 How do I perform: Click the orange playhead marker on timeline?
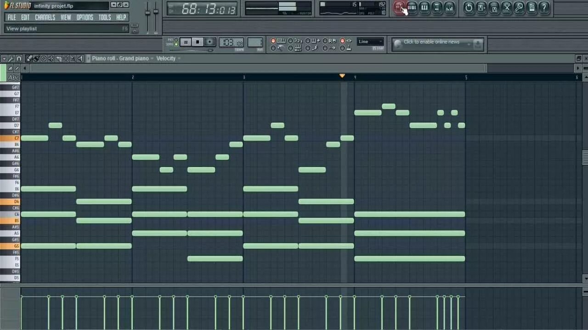pos(342,76)
